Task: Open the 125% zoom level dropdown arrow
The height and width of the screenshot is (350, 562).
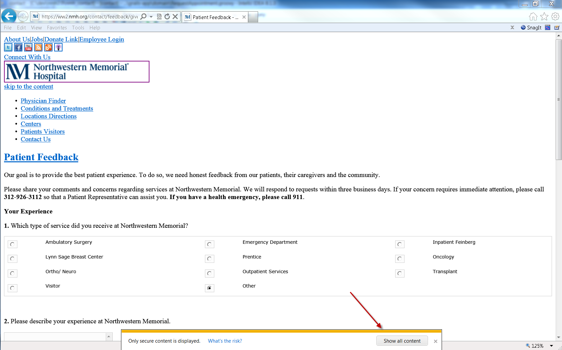Action: point(551,346)
